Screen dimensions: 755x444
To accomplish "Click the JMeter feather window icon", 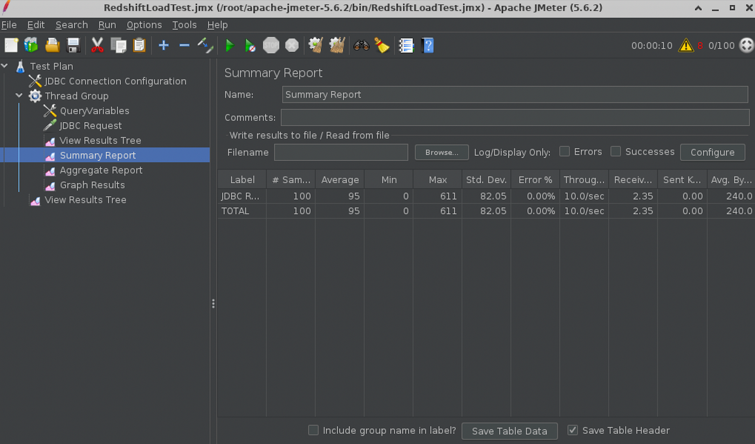I will (6, 8).
